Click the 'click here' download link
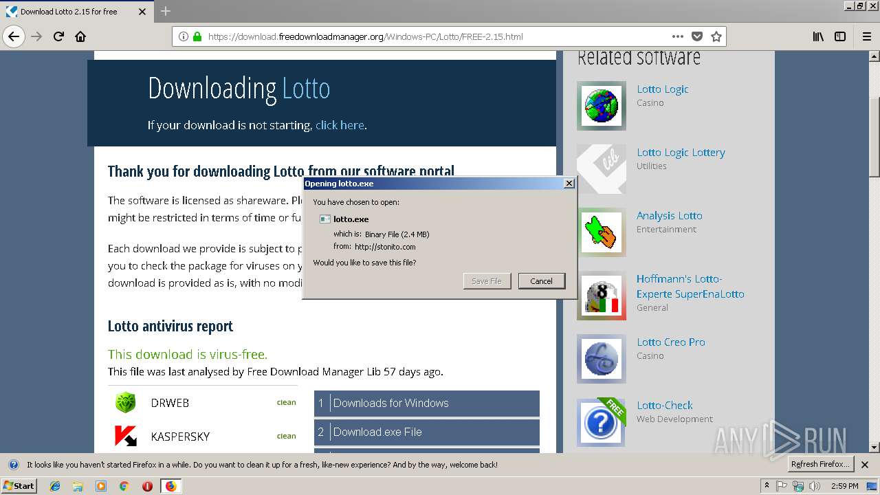 pyautogui.click(x=340, y=125)
